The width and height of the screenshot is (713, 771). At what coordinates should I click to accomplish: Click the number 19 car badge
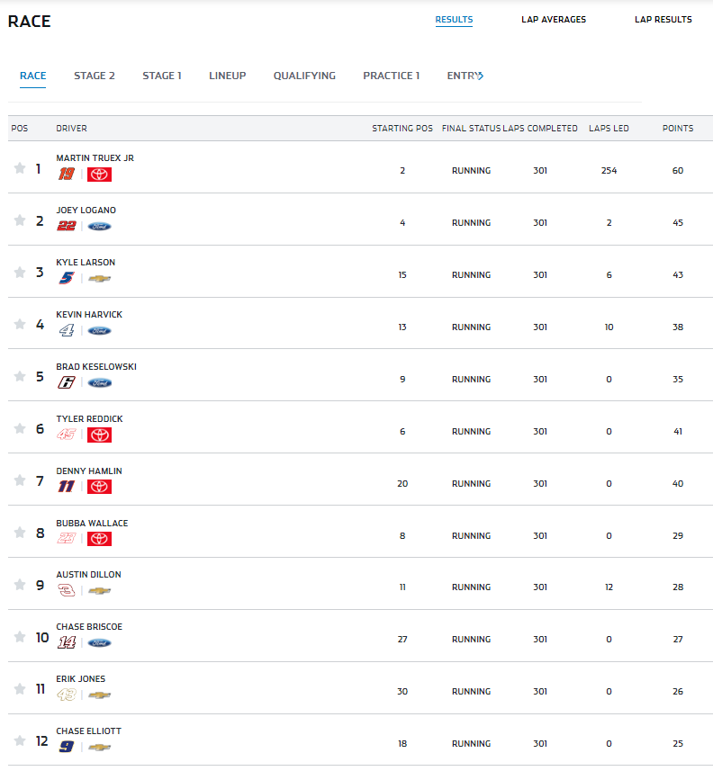click(67, 174)
